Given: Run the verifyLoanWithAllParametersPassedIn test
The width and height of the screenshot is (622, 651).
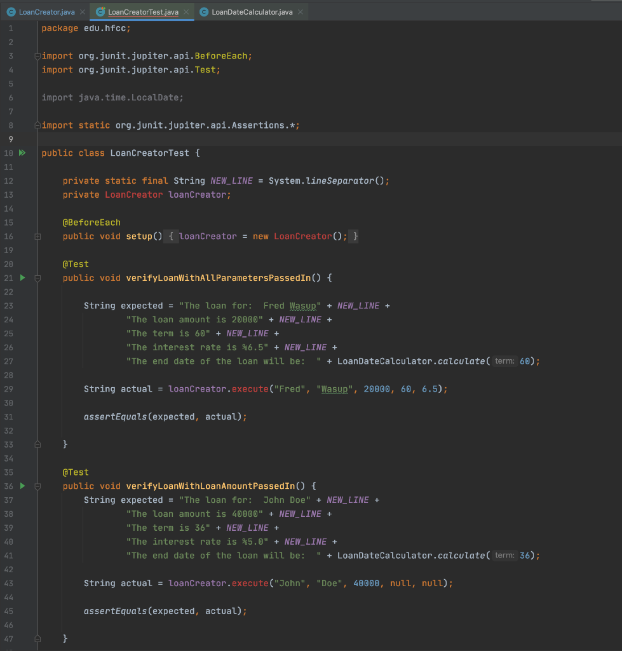Looking at the screenshot, I should 22,278.
